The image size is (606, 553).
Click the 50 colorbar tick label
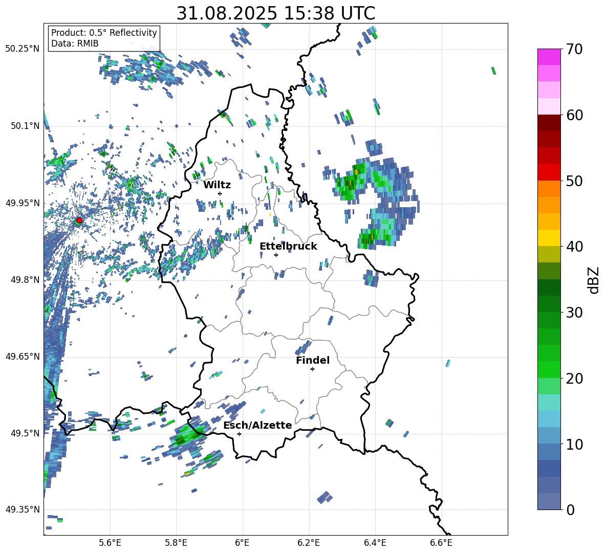[574, 181]
